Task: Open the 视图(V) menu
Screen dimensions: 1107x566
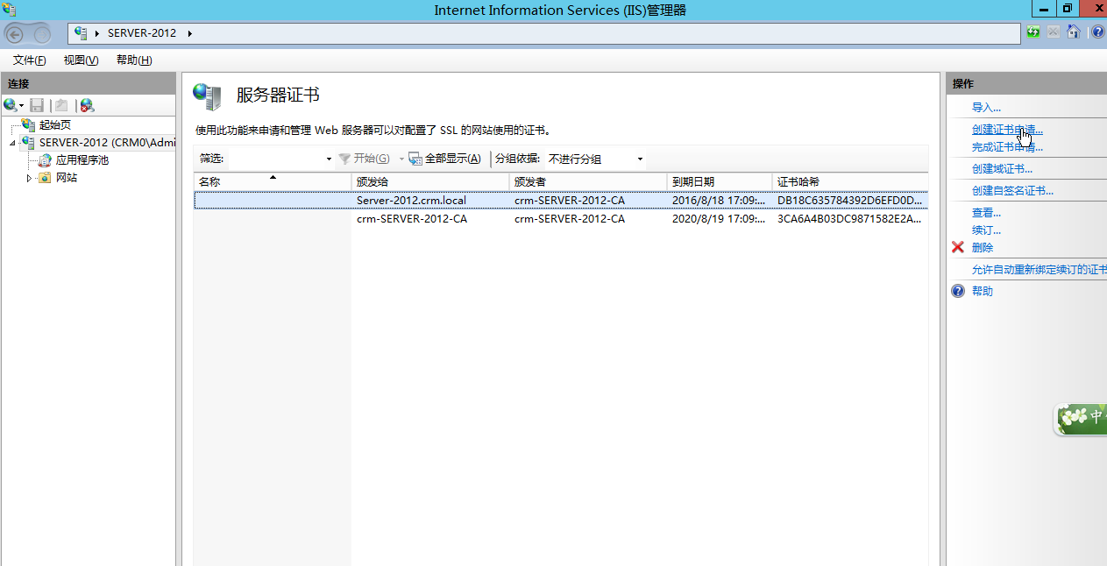Action: [81, 60]
